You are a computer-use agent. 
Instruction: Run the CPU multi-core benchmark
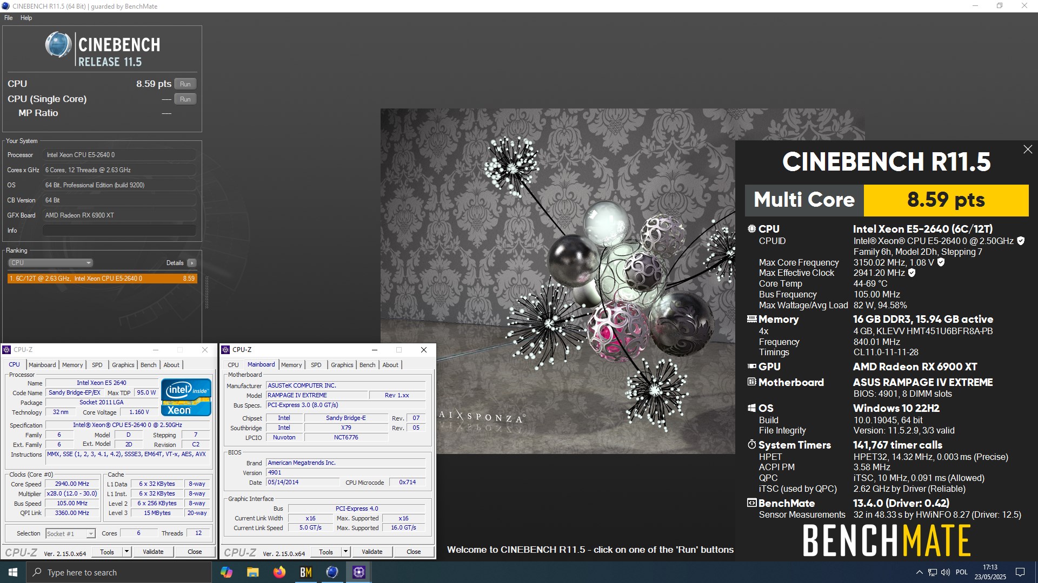pyautogui.click(x=185, y=84)
